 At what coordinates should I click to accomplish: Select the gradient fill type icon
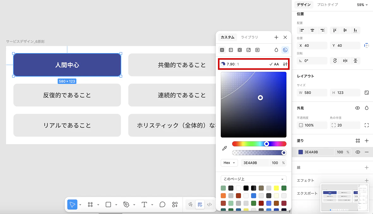[231, 50]
